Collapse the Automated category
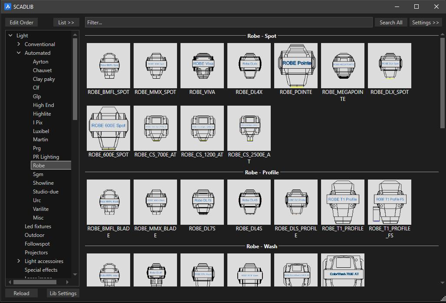The image size is (446, 303). [19, 53]
